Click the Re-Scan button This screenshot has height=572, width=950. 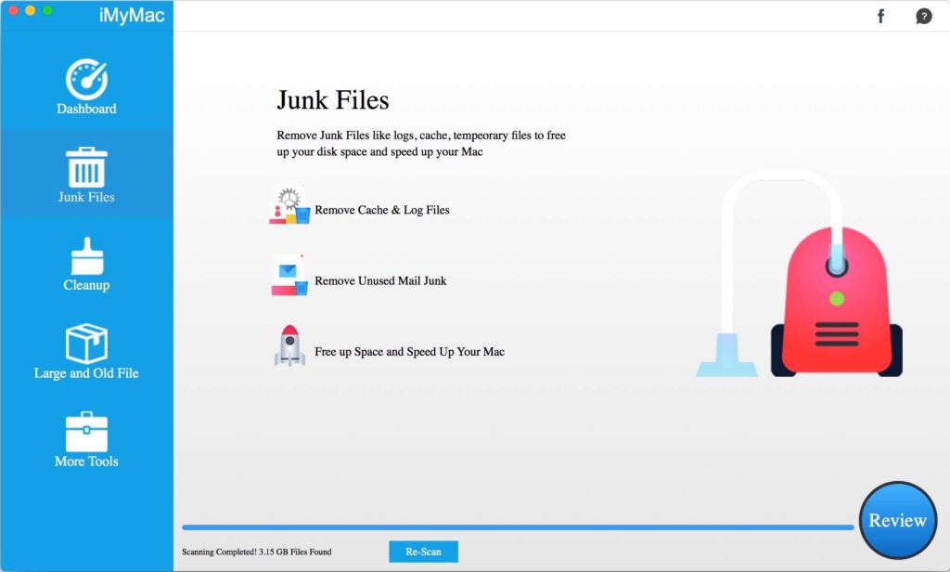(423, 552)
